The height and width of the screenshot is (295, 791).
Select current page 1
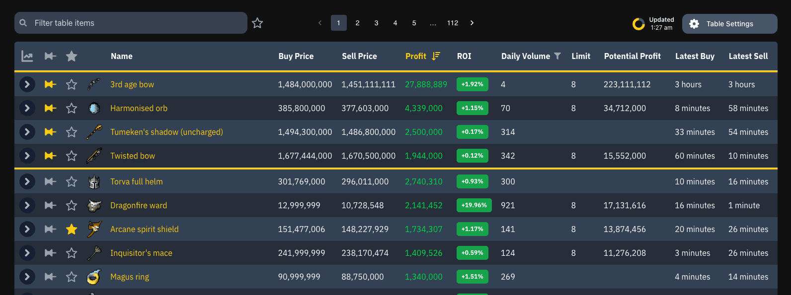click(339, 23)
